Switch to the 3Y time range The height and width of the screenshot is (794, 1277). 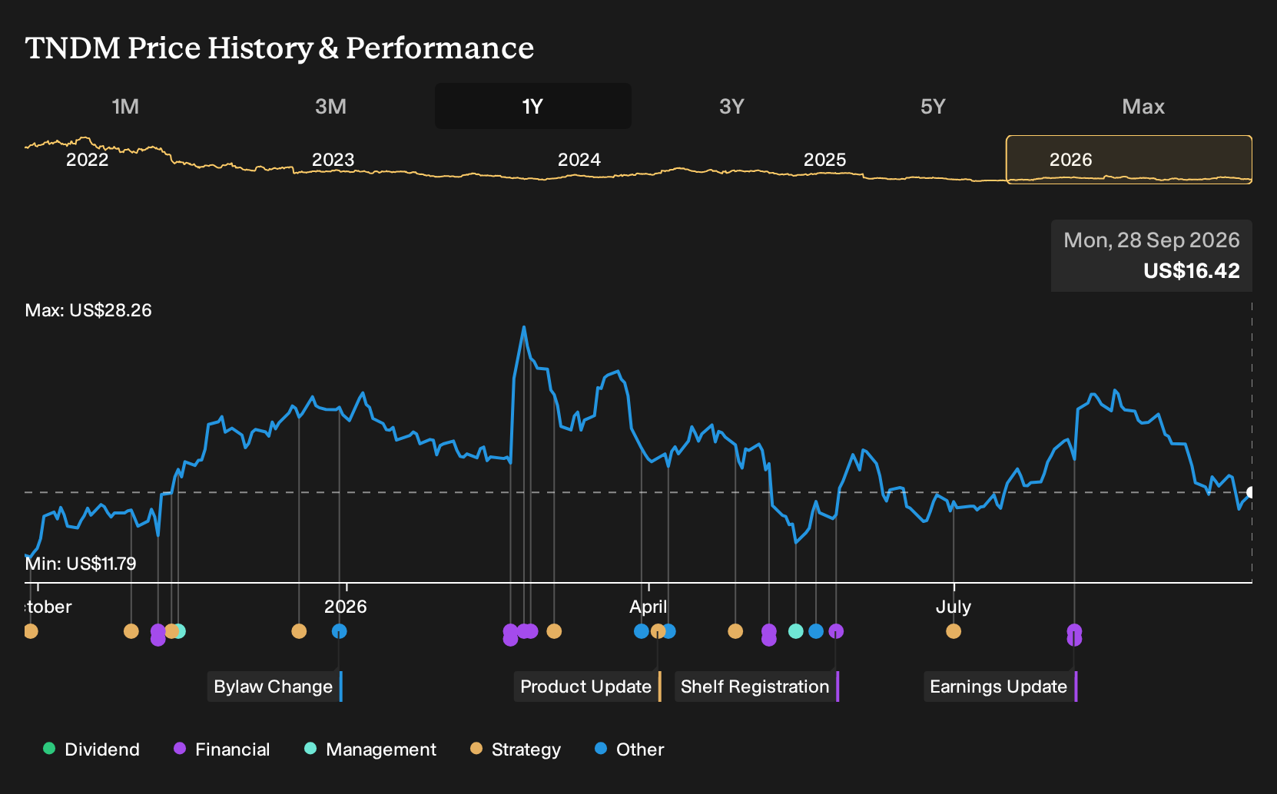tap(731, 106)
